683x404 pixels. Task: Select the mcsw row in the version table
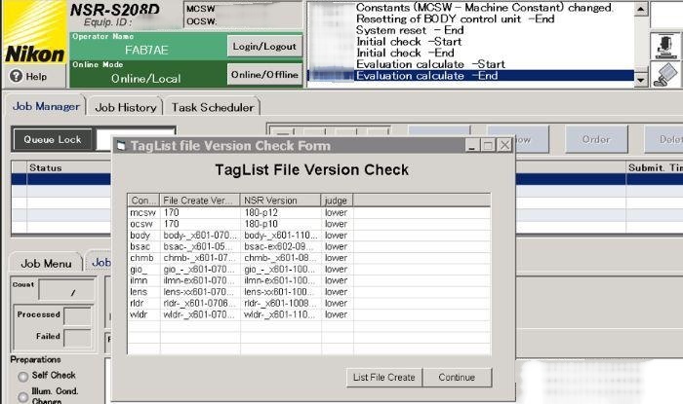[x=309, y=212]
